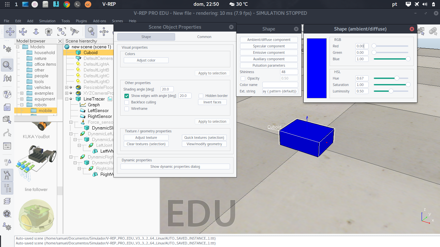
Task: Expand the equipment folder
Action: (x=22, y=99)
